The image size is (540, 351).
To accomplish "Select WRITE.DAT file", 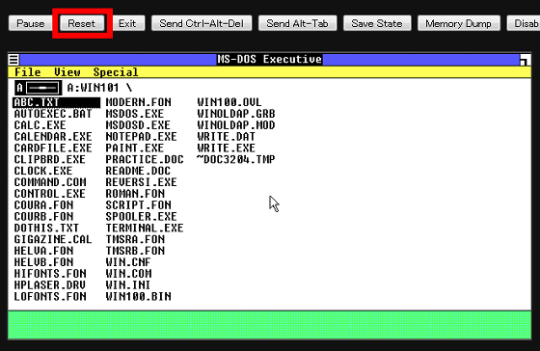I will [226, 136].
